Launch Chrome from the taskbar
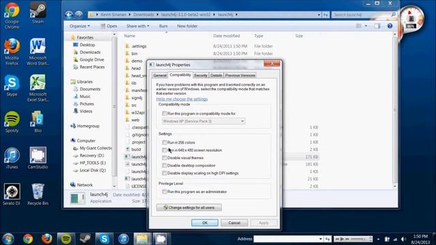 pos(28,239)
